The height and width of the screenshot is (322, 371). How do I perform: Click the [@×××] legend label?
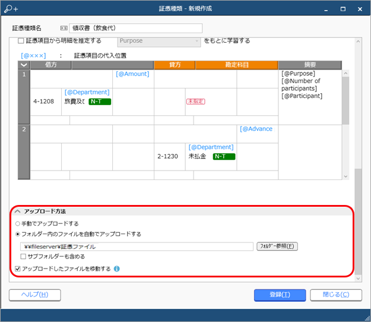33,56
